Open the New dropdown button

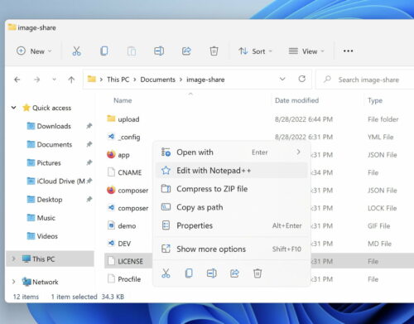(x=34, y=51)
